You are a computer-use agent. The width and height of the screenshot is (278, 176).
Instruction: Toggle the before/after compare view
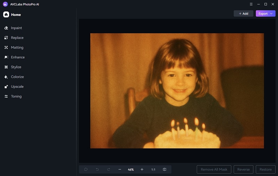click(x=164, y=169)
